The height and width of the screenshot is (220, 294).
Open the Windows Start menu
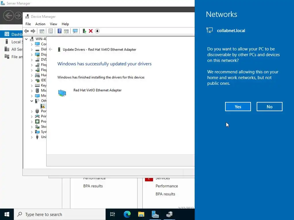[x=7, y=214]
